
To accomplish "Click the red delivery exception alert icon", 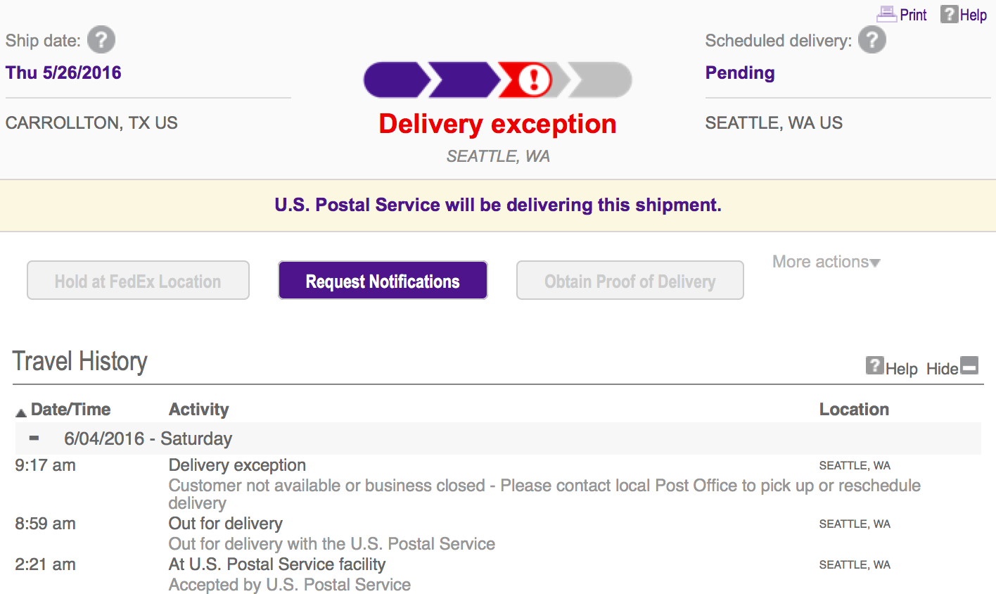I will tap(534, 80).
